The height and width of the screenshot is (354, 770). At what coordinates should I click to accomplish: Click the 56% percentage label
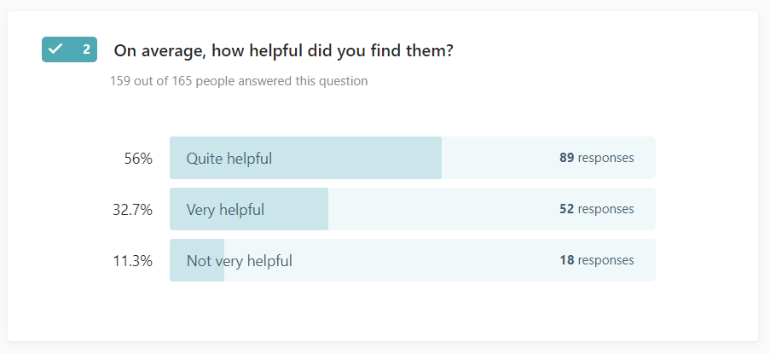[138, 159]
